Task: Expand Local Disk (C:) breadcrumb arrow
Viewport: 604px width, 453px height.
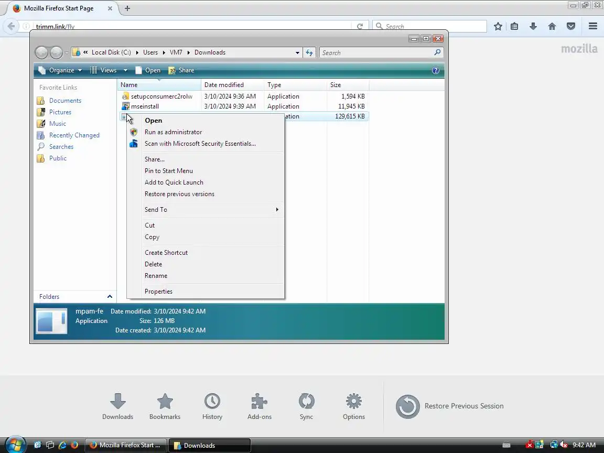Action: (x=137, y=52)
